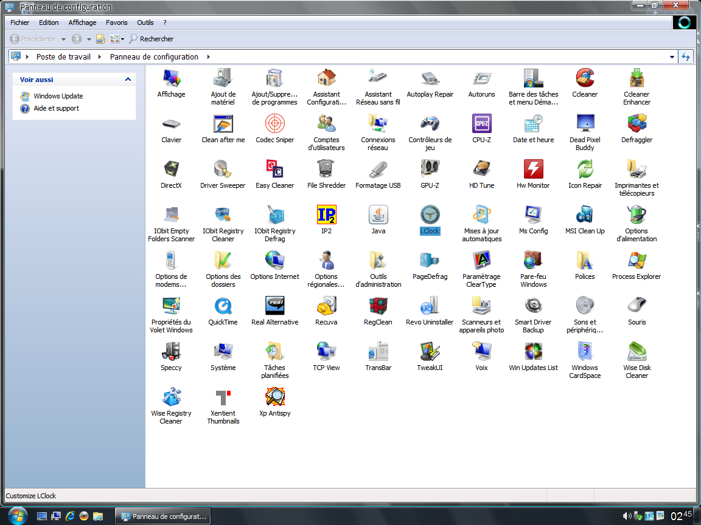Click the Show Desktop quick launch icon

pyautogui.click(x=42, y=516)
